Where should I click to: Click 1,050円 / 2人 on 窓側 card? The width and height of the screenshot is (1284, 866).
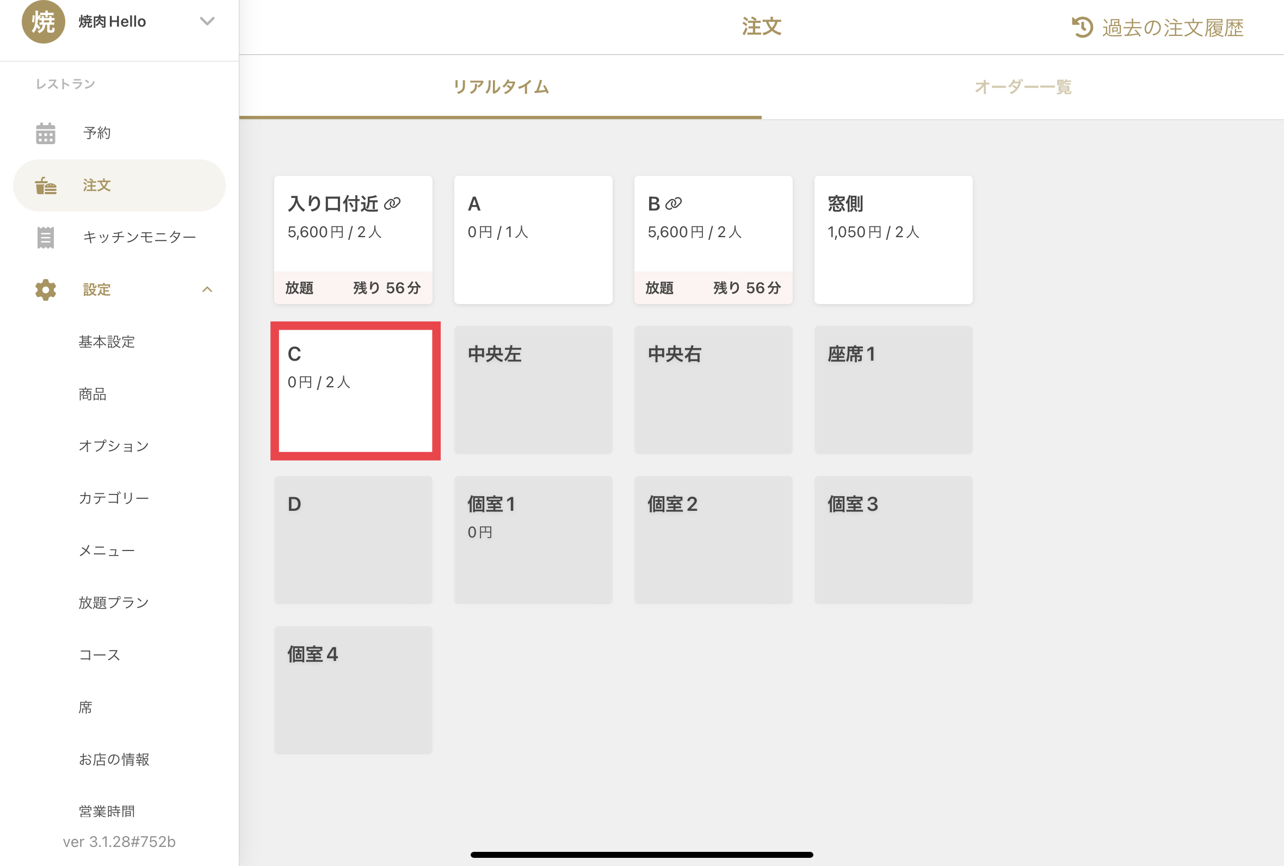pos(873,232)
